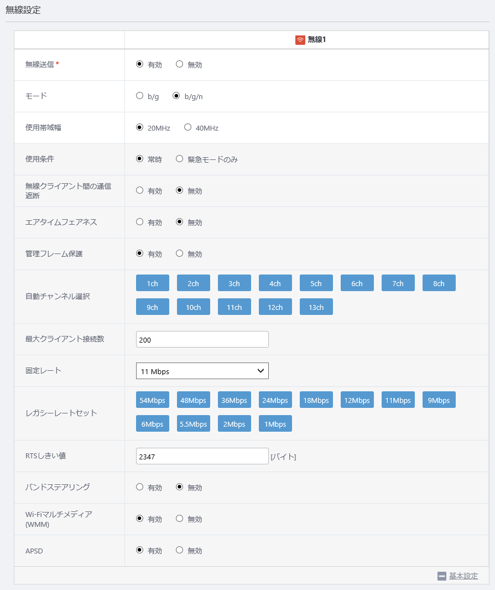
Task: Enable エアタイムフェアネス
Action: pos(139,222)
